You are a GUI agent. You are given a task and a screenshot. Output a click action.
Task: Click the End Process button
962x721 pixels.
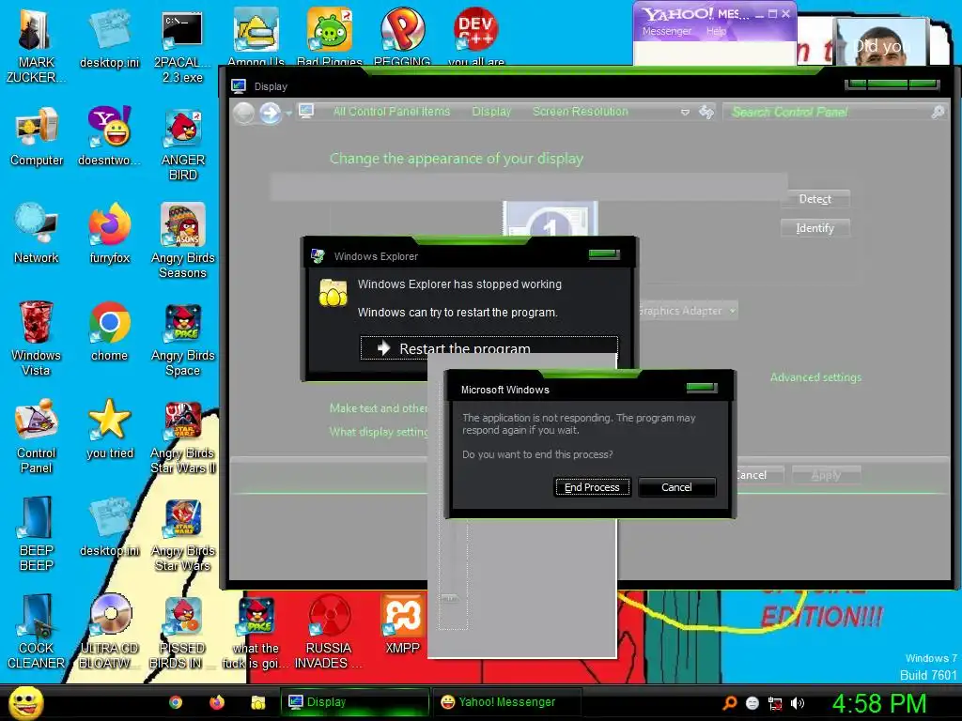(x=592, y=487)
